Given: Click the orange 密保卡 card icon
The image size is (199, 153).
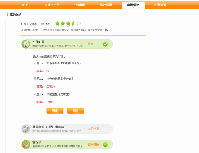Looking at the screenshot, I should coord(26,144).
